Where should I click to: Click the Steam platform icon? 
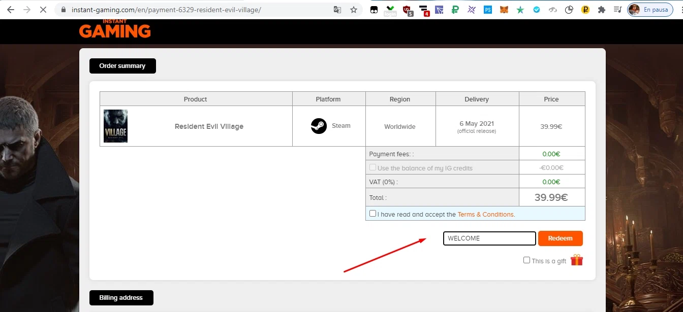click(319, 126)
